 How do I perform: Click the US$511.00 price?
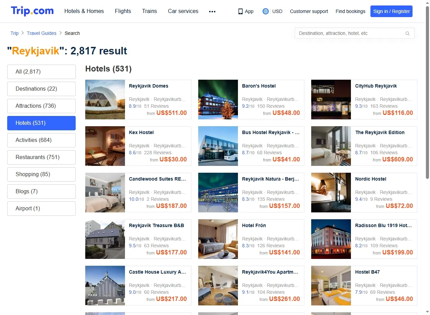172,113
